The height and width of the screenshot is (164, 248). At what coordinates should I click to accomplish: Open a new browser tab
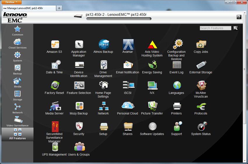click(x=59, y=8)
